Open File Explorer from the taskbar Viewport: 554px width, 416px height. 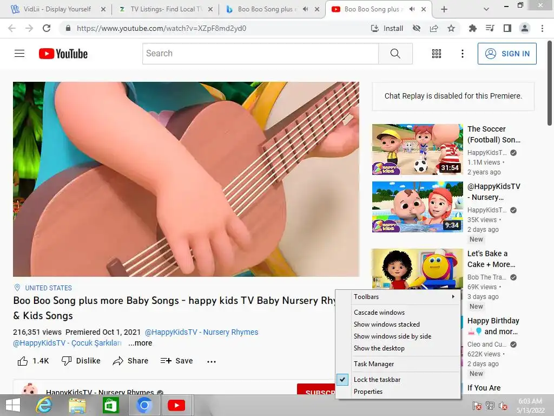[x=77, y=405]
